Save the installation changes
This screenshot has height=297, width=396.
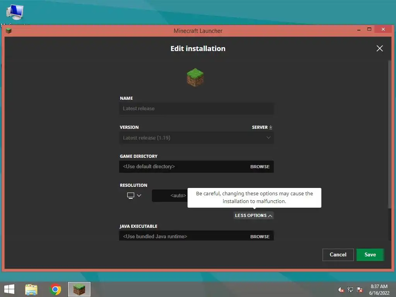tap(370, 254)
